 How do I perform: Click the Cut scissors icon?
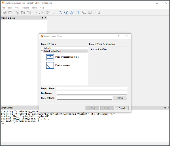17,12
